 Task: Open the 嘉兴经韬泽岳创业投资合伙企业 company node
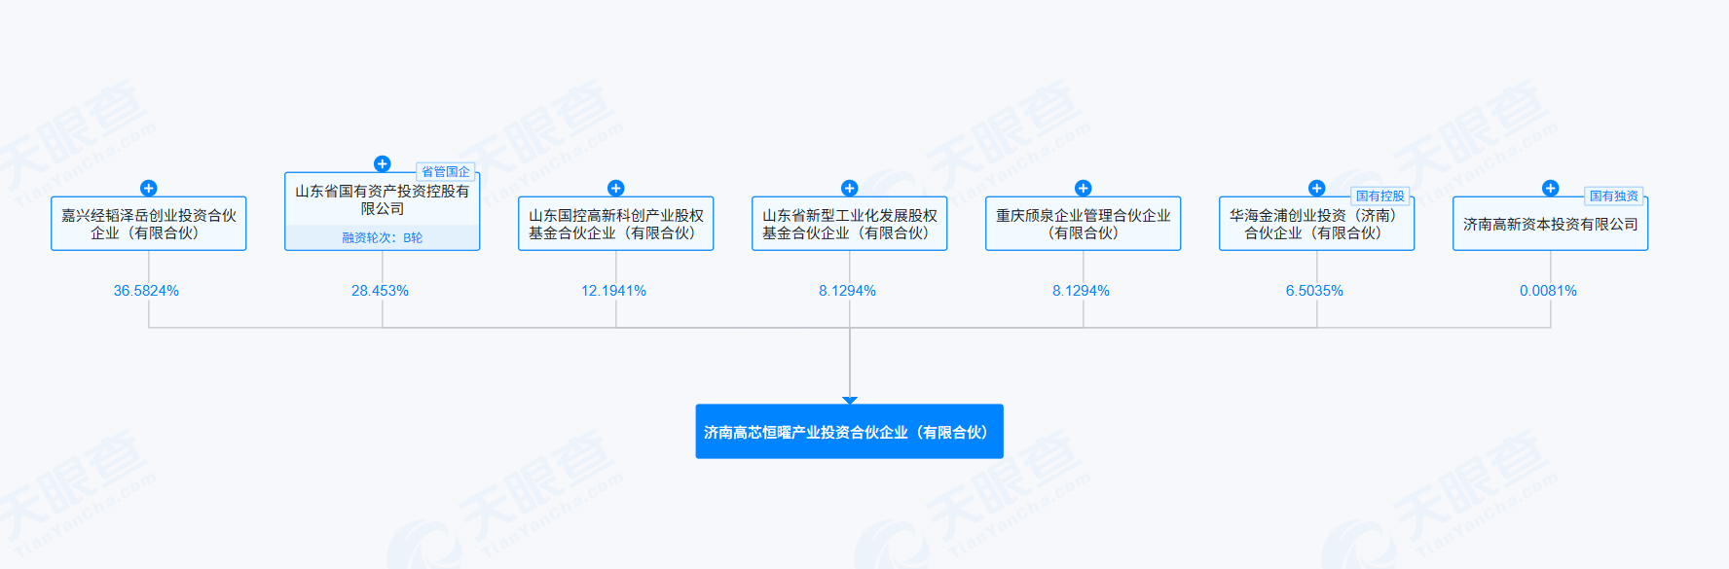pos(148,225)
